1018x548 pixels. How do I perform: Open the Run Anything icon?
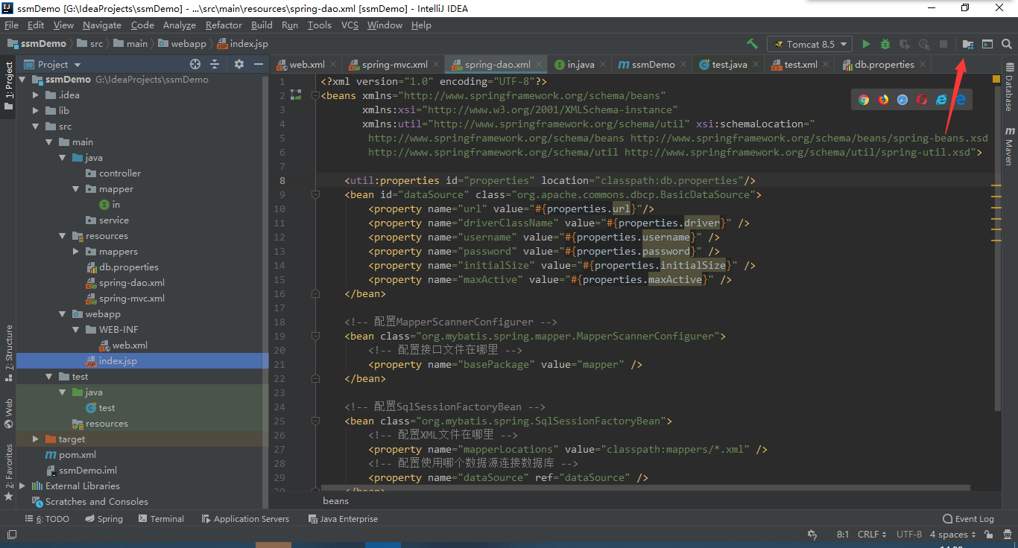pyautogui.click(x=987, y=44)
